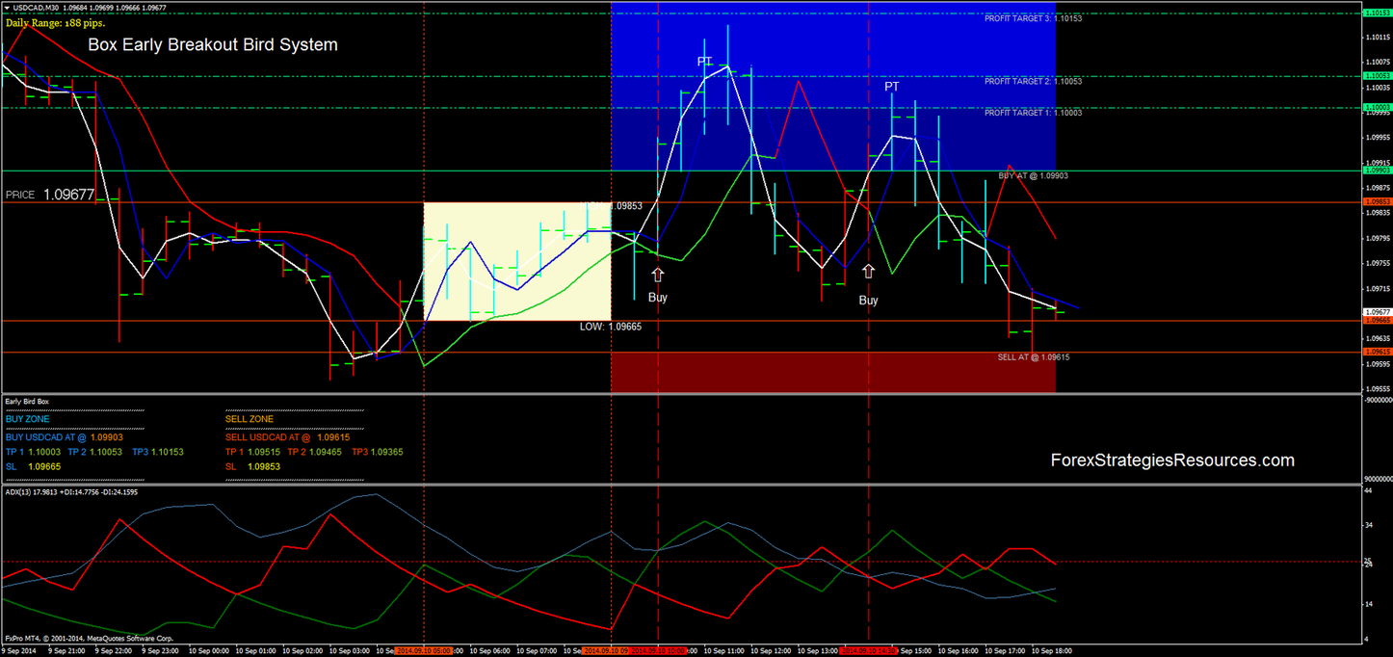This screenshot has height=657, width=1393.
Task: Click the highlighted 2014.09.10 14:30 time marker
Action: [870, 651]
